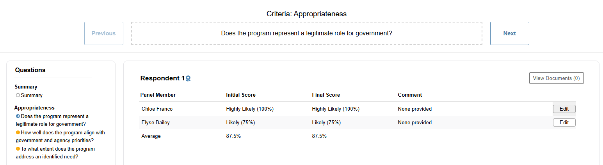Open 'How well does the program align' question
This screenshot has width=603, height=165.
tap(60, 136)
